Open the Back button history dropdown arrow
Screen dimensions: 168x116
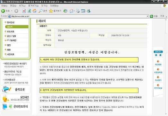(x=12, y=11)
